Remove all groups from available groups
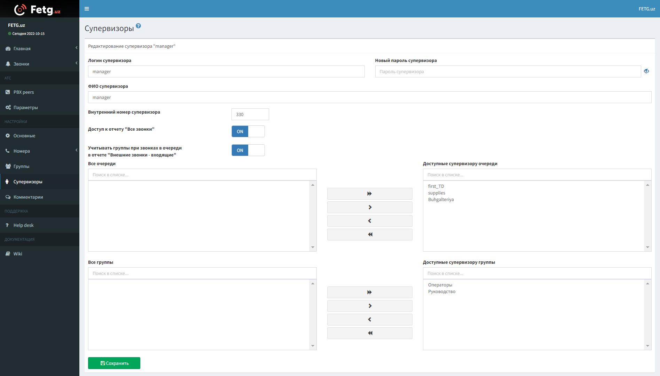Screen dimensions: 660x376 click(370, 333)
